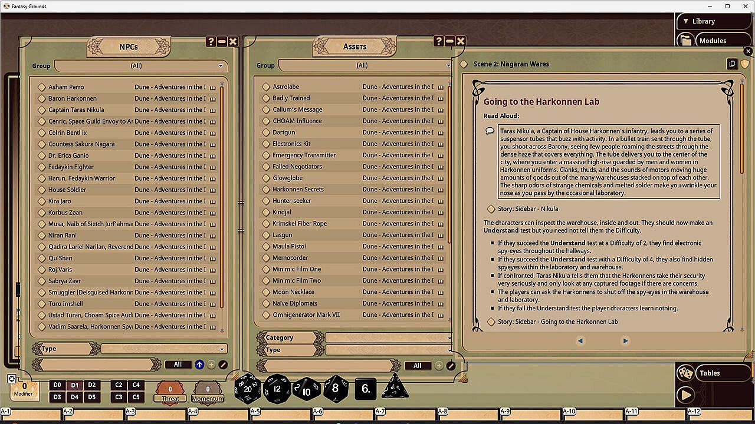Click the Threat counter
This screenshot has width=755, height=424.
170,392
